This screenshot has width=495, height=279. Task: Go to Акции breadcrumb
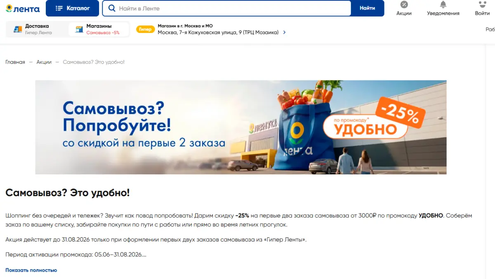(x=44, y=62)
